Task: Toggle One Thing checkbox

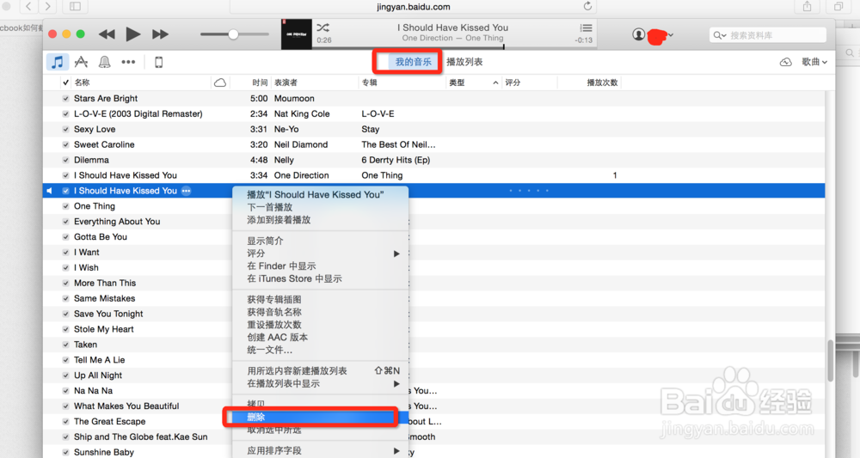Action: [x=66, y=206]
